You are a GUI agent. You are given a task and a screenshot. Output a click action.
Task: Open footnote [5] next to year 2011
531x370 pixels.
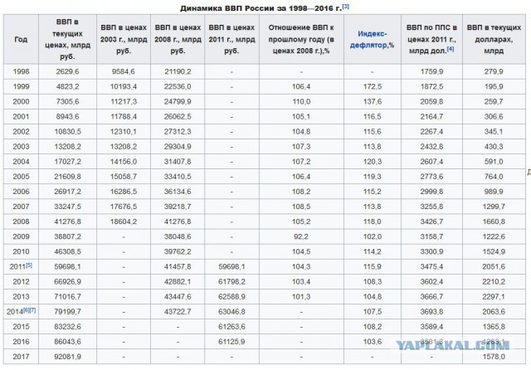click(29, 265)
